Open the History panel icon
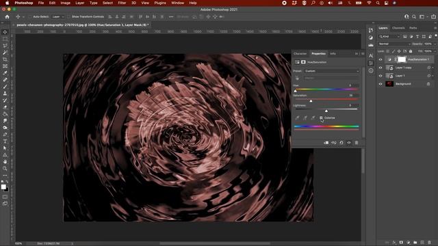 pyautogui.click(x=371, y=30)
